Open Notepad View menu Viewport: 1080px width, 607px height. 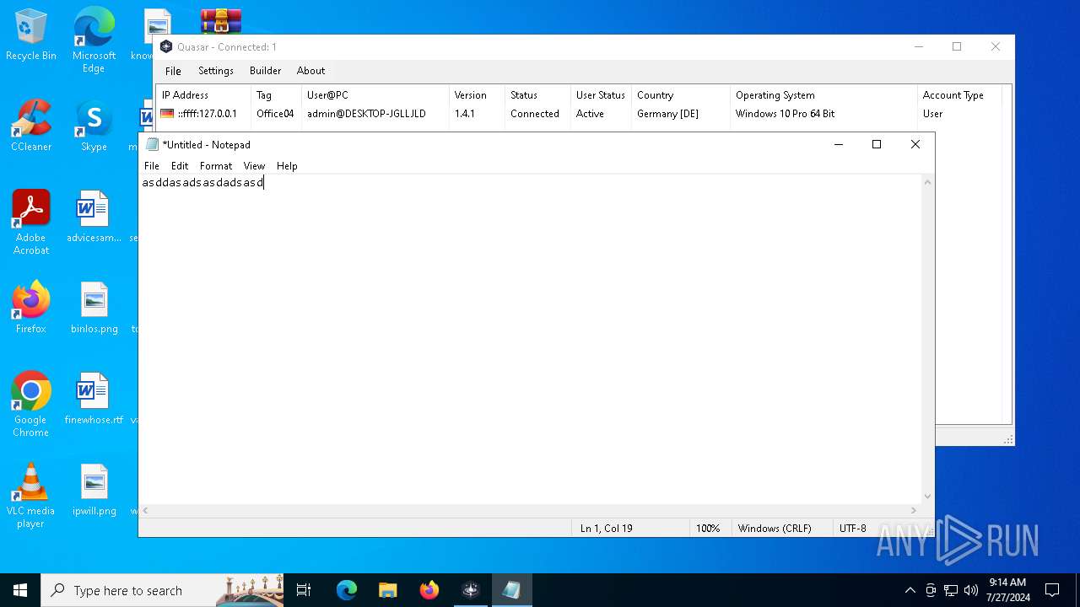point(254,166)
